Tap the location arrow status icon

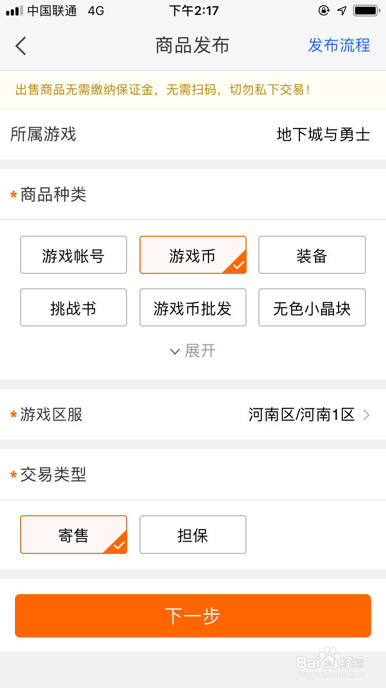coord(342,11)
